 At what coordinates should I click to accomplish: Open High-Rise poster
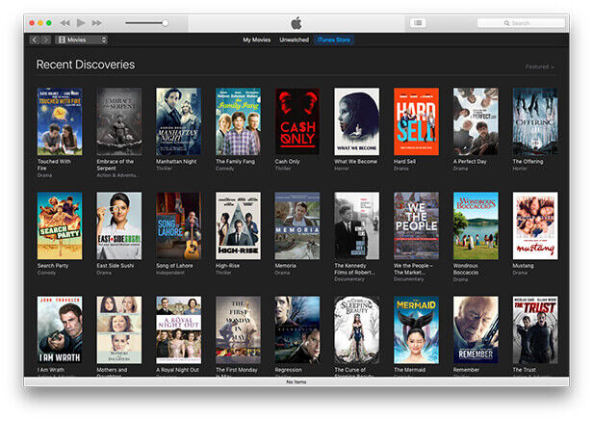(x=238, y=225)
